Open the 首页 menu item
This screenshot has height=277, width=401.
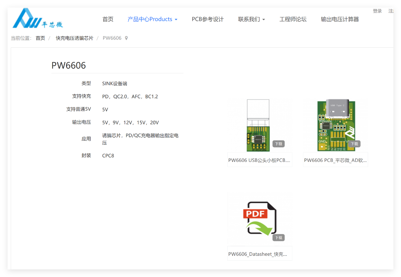108,19
